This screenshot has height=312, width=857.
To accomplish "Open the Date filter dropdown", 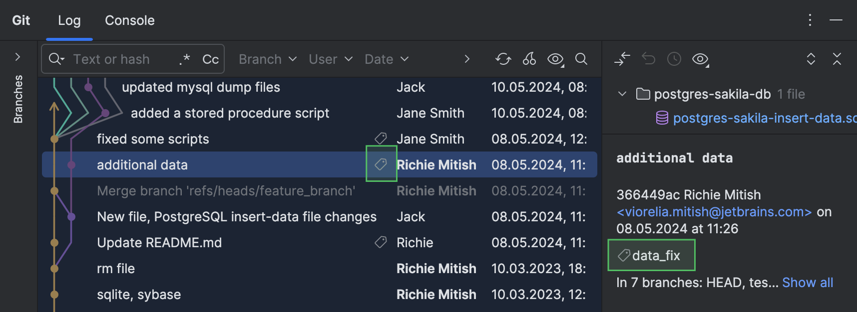I will [x=387, y=59].
